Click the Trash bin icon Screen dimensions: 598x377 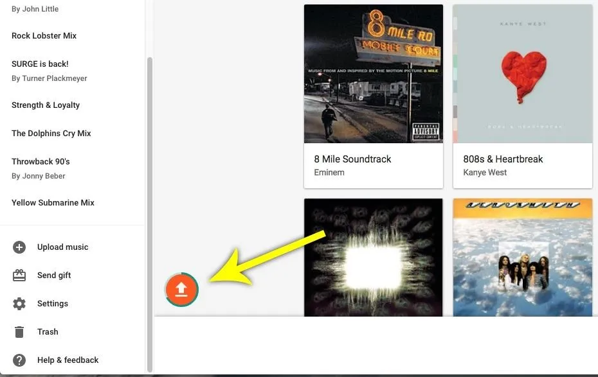(x=19, y=331)
